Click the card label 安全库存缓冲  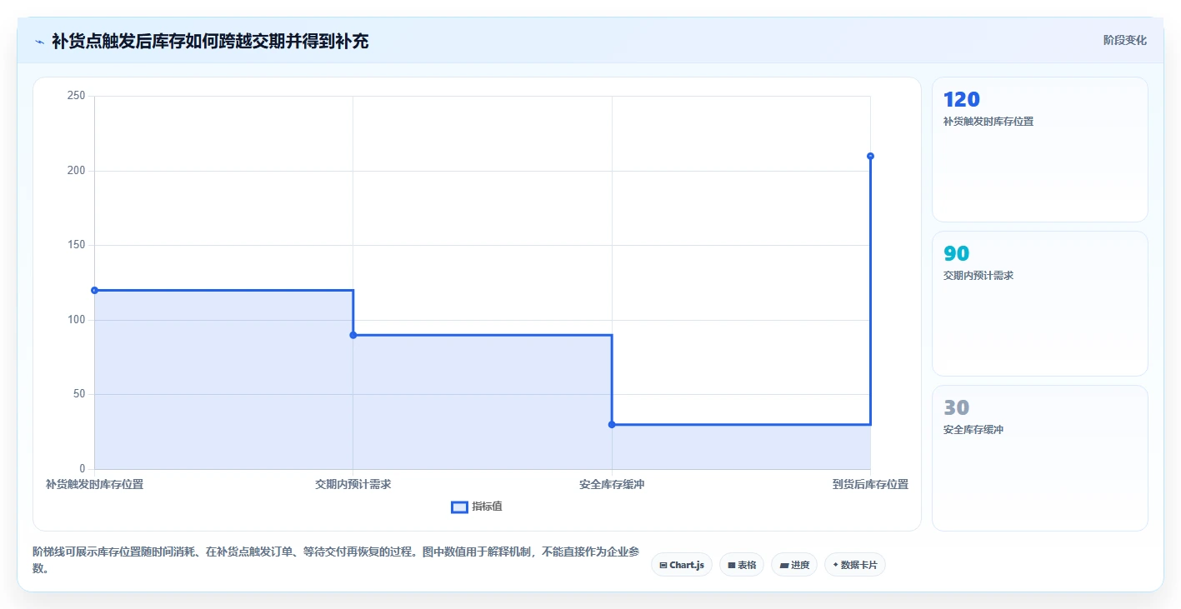pyautogui.click(x=973, y=430)
